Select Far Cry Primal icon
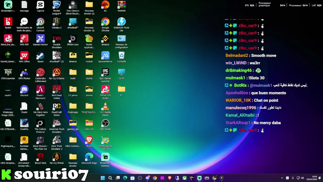Screen dimensions: 323x182 click(x=57, y=159)
